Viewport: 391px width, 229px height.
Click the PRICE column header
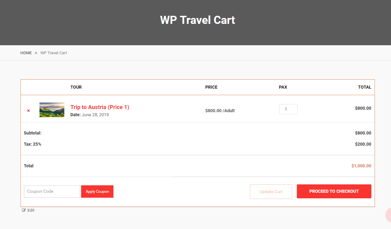point(211,87)
